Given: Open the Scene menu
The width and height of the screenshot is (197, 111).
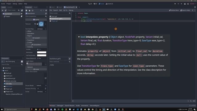Looking at the screenshot, I should 3,4.
